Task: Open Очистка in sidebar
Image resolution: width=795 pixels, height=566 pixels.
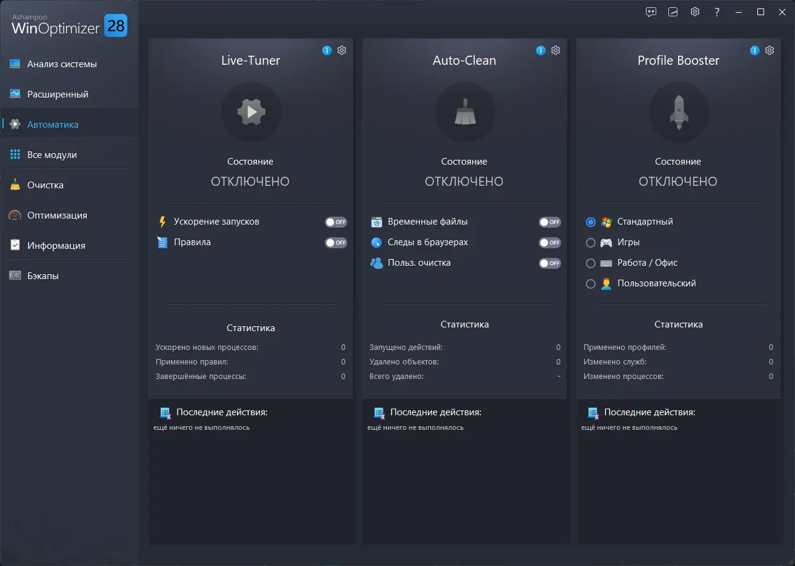Action: pos(69,185)
